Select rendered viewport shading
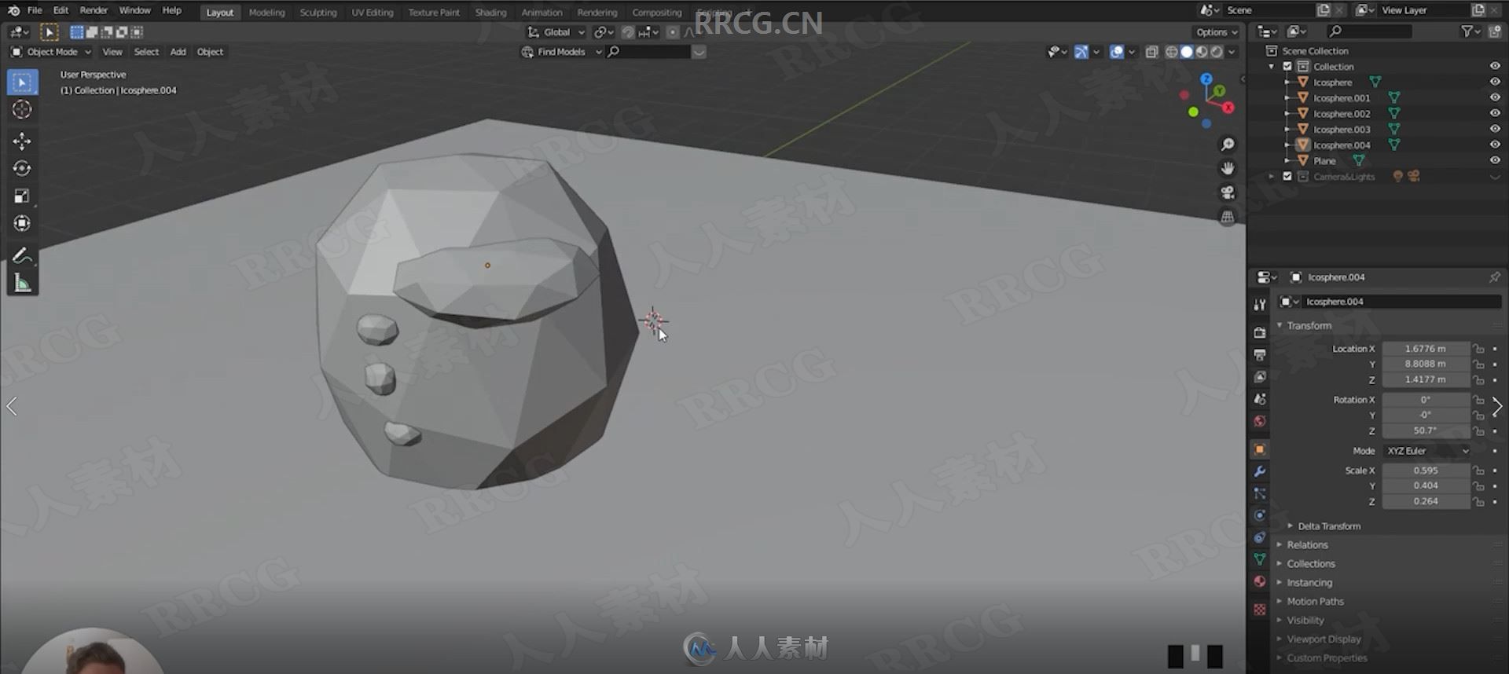Viewport: 1509px width, 674px height. [1217, 52]
